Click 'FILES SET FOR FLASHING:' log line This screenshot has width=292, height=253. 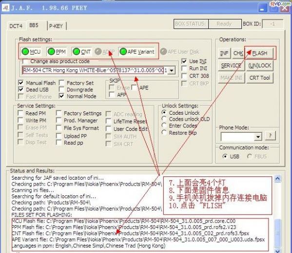click(42, 215)
